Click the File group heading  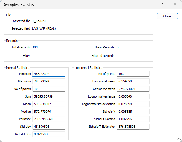8,15
